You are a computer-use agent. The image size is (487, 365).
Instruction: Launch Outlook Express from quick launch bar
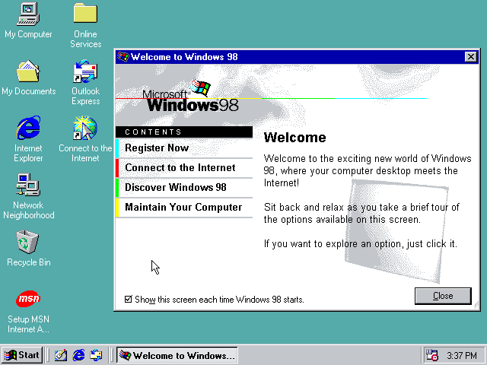pos(96,355)
